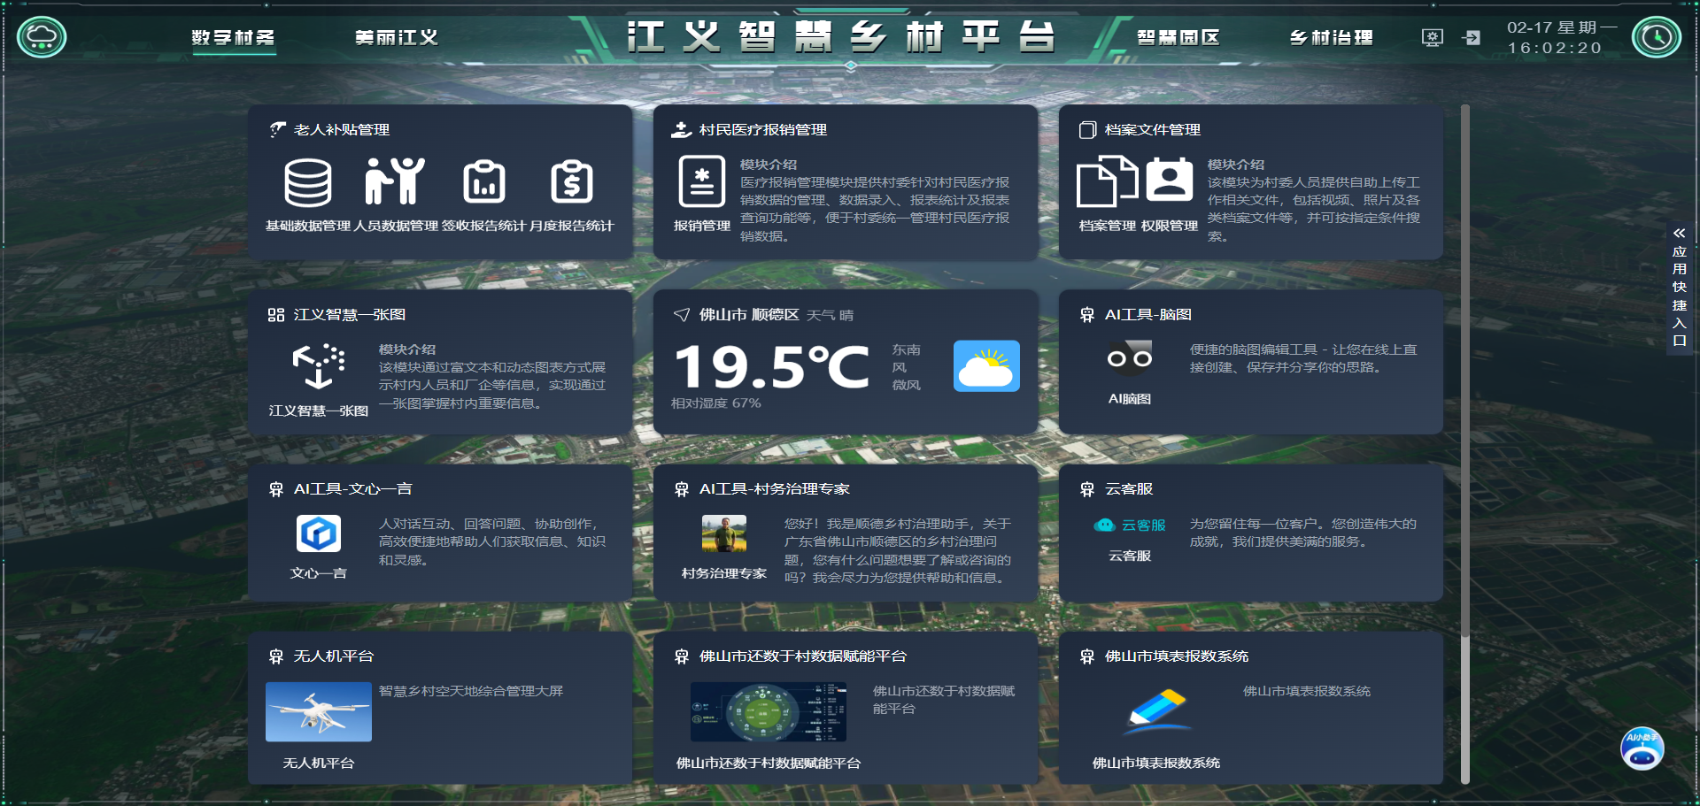Open the 档案管理 files icon
Viewport: 1700px width, 806px height.
pyautogui.click(x=1107, y=181)
